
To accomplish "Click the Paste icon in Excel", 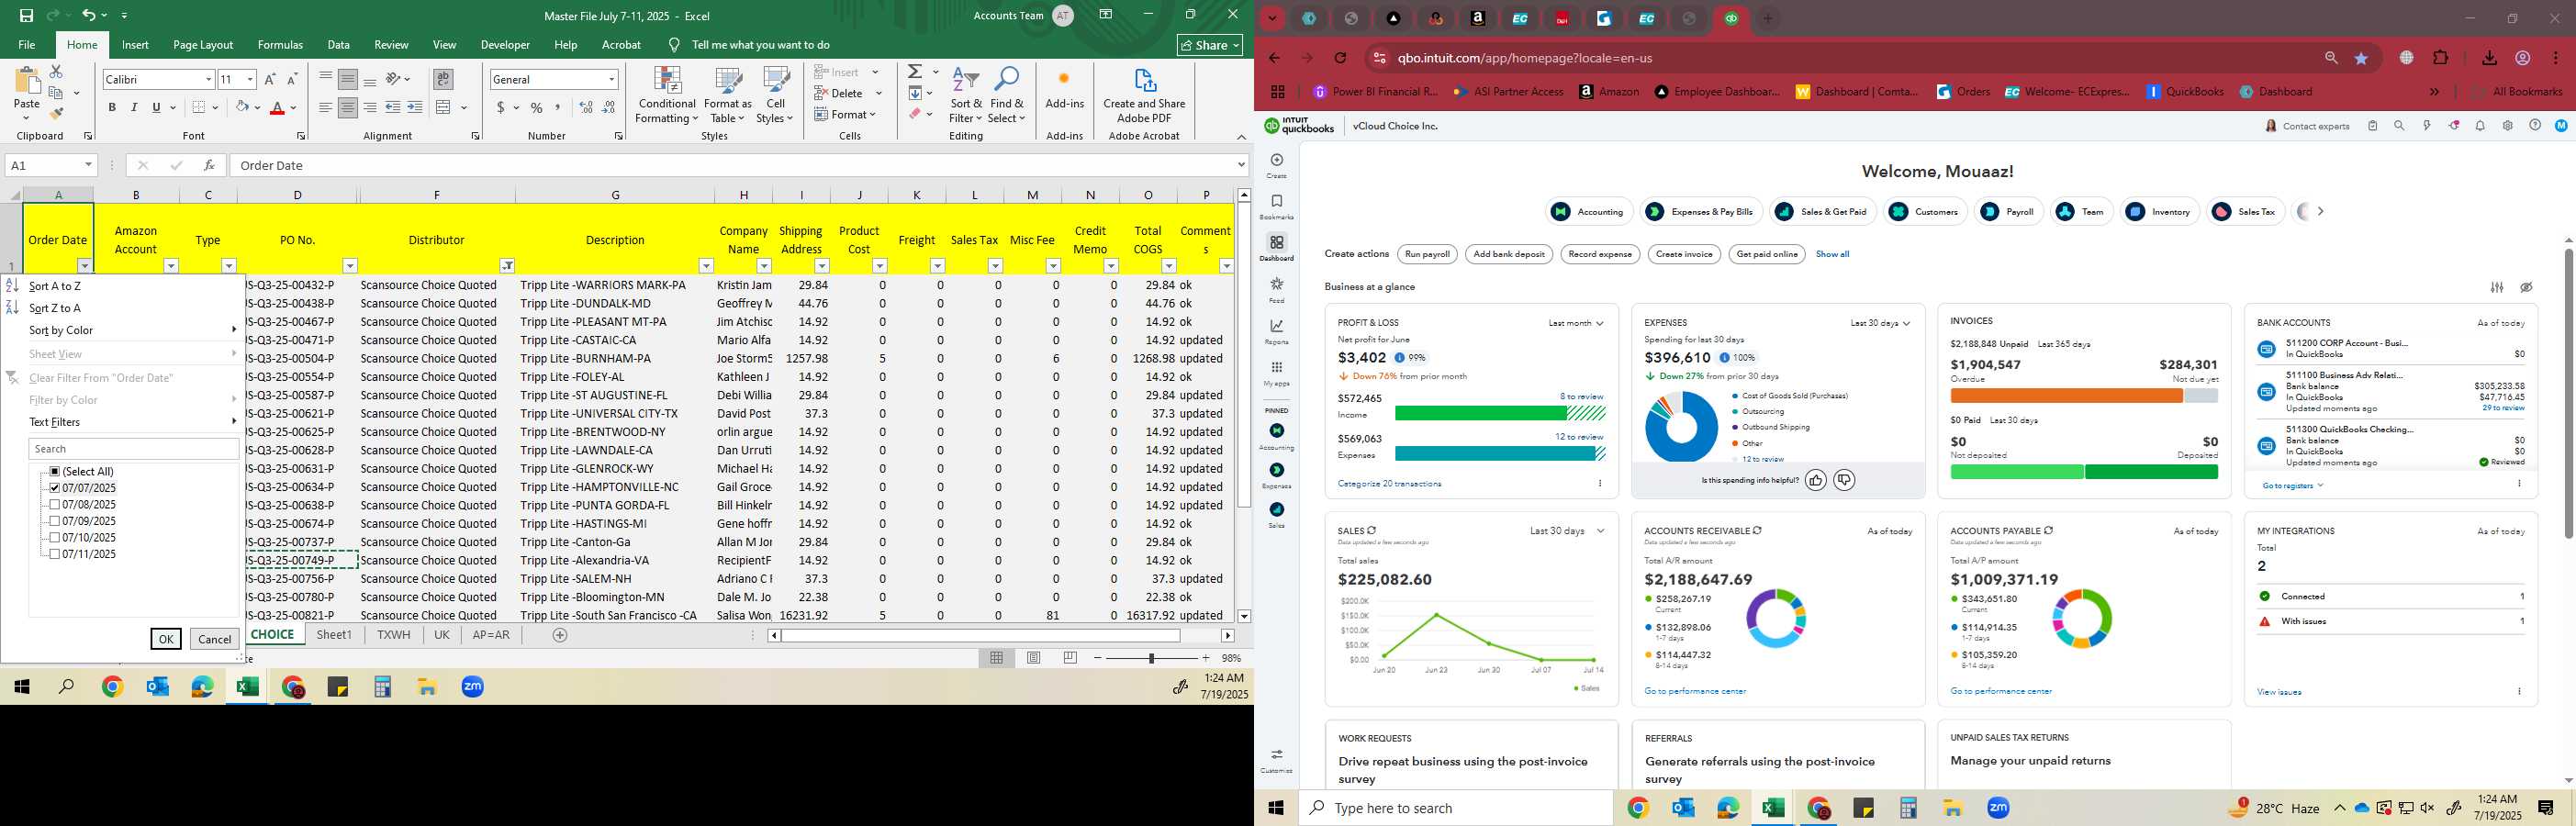I will pyautogui.click(x=27, y=82).
